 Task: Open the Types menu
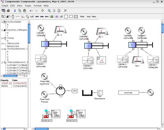28,6
